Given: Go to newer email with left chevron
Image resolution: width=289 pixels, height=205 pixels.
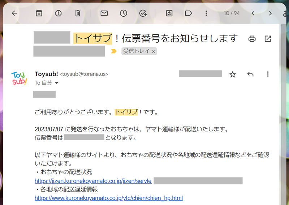Looking at the screenshot, I should tap(253, 13).
